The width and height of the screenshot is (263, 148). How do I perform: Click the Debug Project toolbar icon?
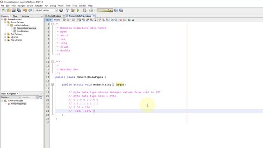(85, 10)
